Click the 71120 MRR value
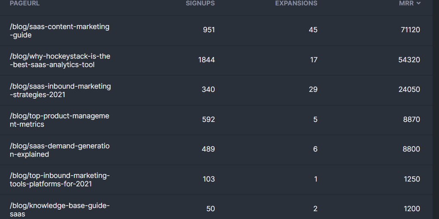Screen dimensions: 439x219 [409, 30]
